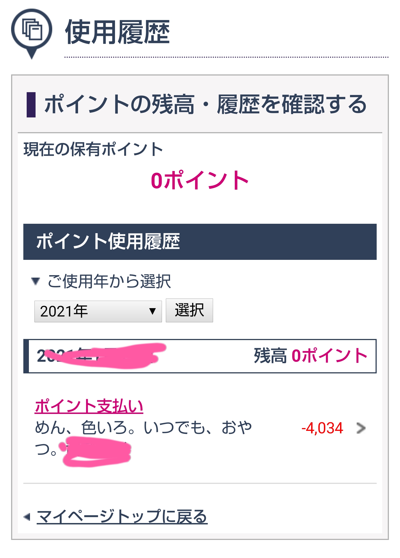The image size is (400, 558).
Task: Click the chevron next to -4,034
Action: (x=361, y=428)
